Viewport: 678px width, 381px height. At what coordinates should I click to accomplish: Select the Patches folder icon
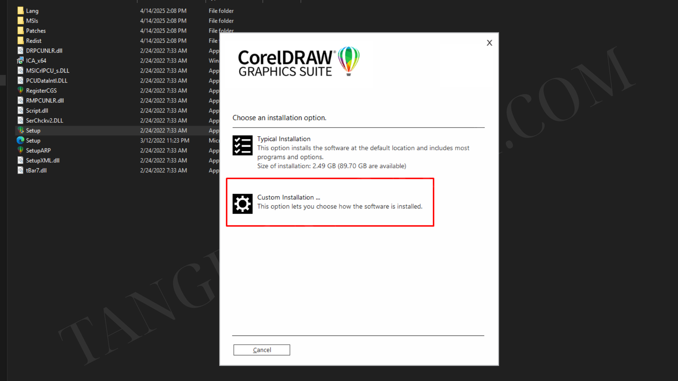tap(20, 31)
